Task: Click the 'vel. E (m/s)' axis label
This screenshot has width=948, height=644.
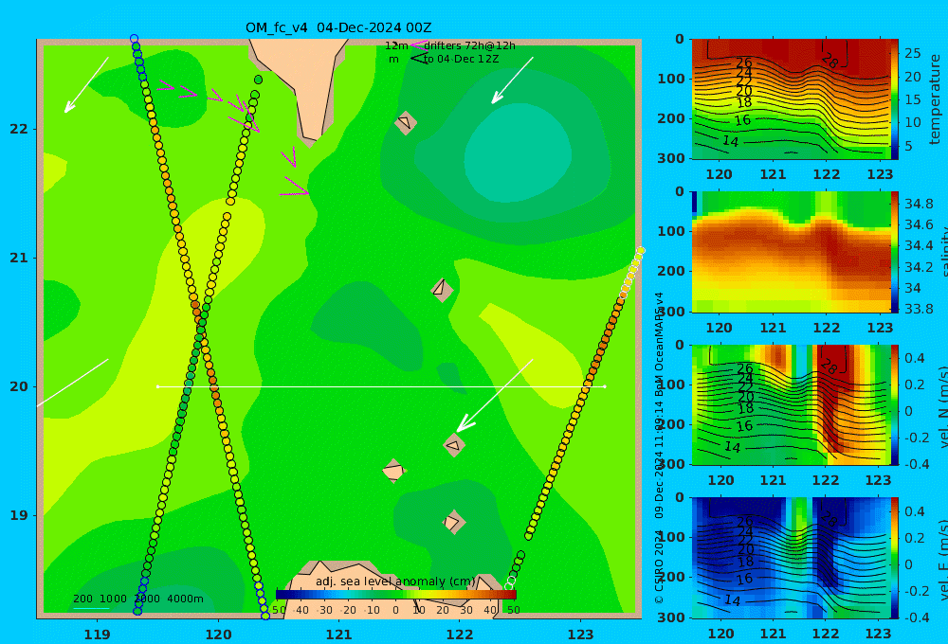Action: click(x=943, y=560)
